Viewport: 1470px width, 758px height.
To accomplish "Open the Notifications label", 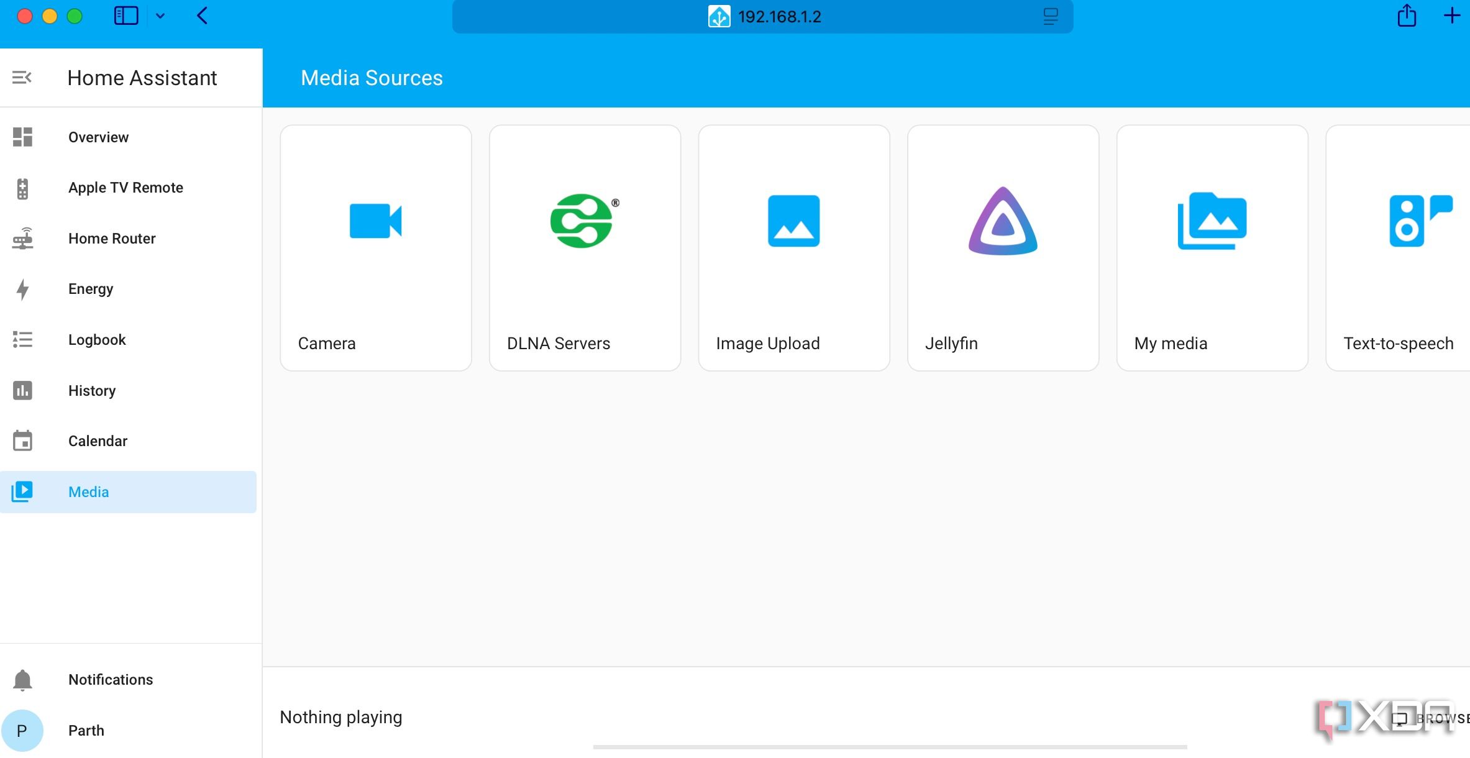I will (x=111, y=680).
